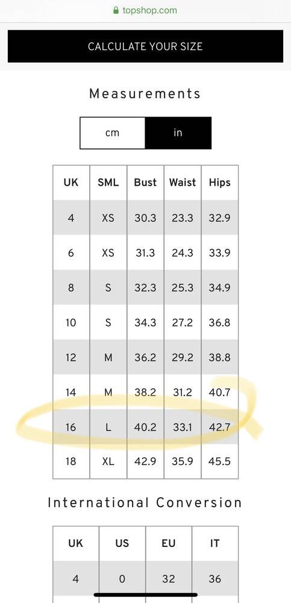This screenshot has width=291, height=603.
Task: Tap the green padlock security icon
Action: (116, 10)
